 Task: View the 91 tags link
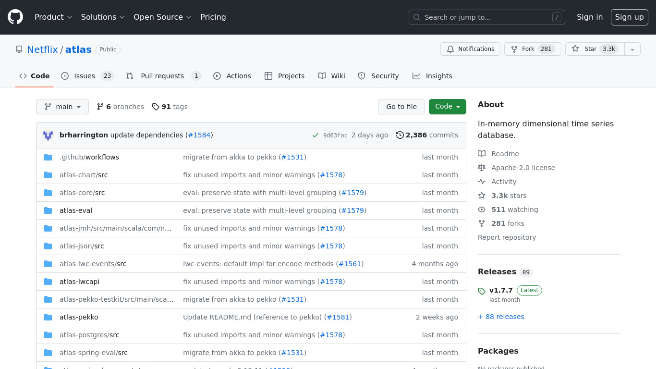(170, 107)
